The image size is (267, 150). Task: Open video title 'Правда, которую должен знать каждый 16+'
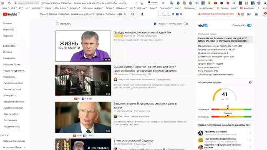tap(142, 32)
